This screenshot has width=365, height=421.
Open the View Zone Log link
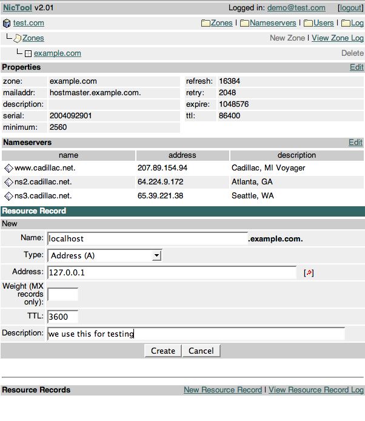(338, 38)
